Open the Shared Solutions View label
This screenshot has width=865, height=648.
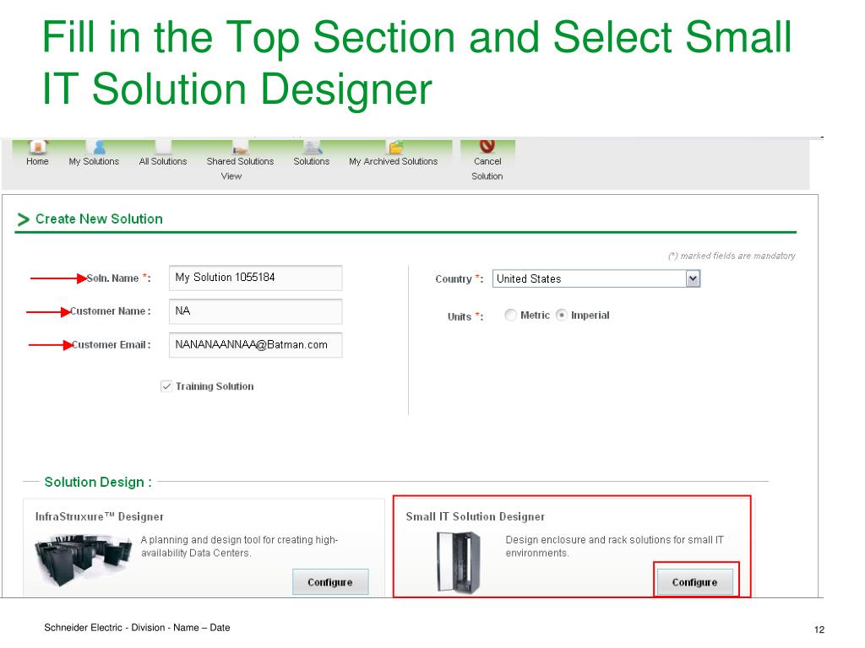[240, 169]
